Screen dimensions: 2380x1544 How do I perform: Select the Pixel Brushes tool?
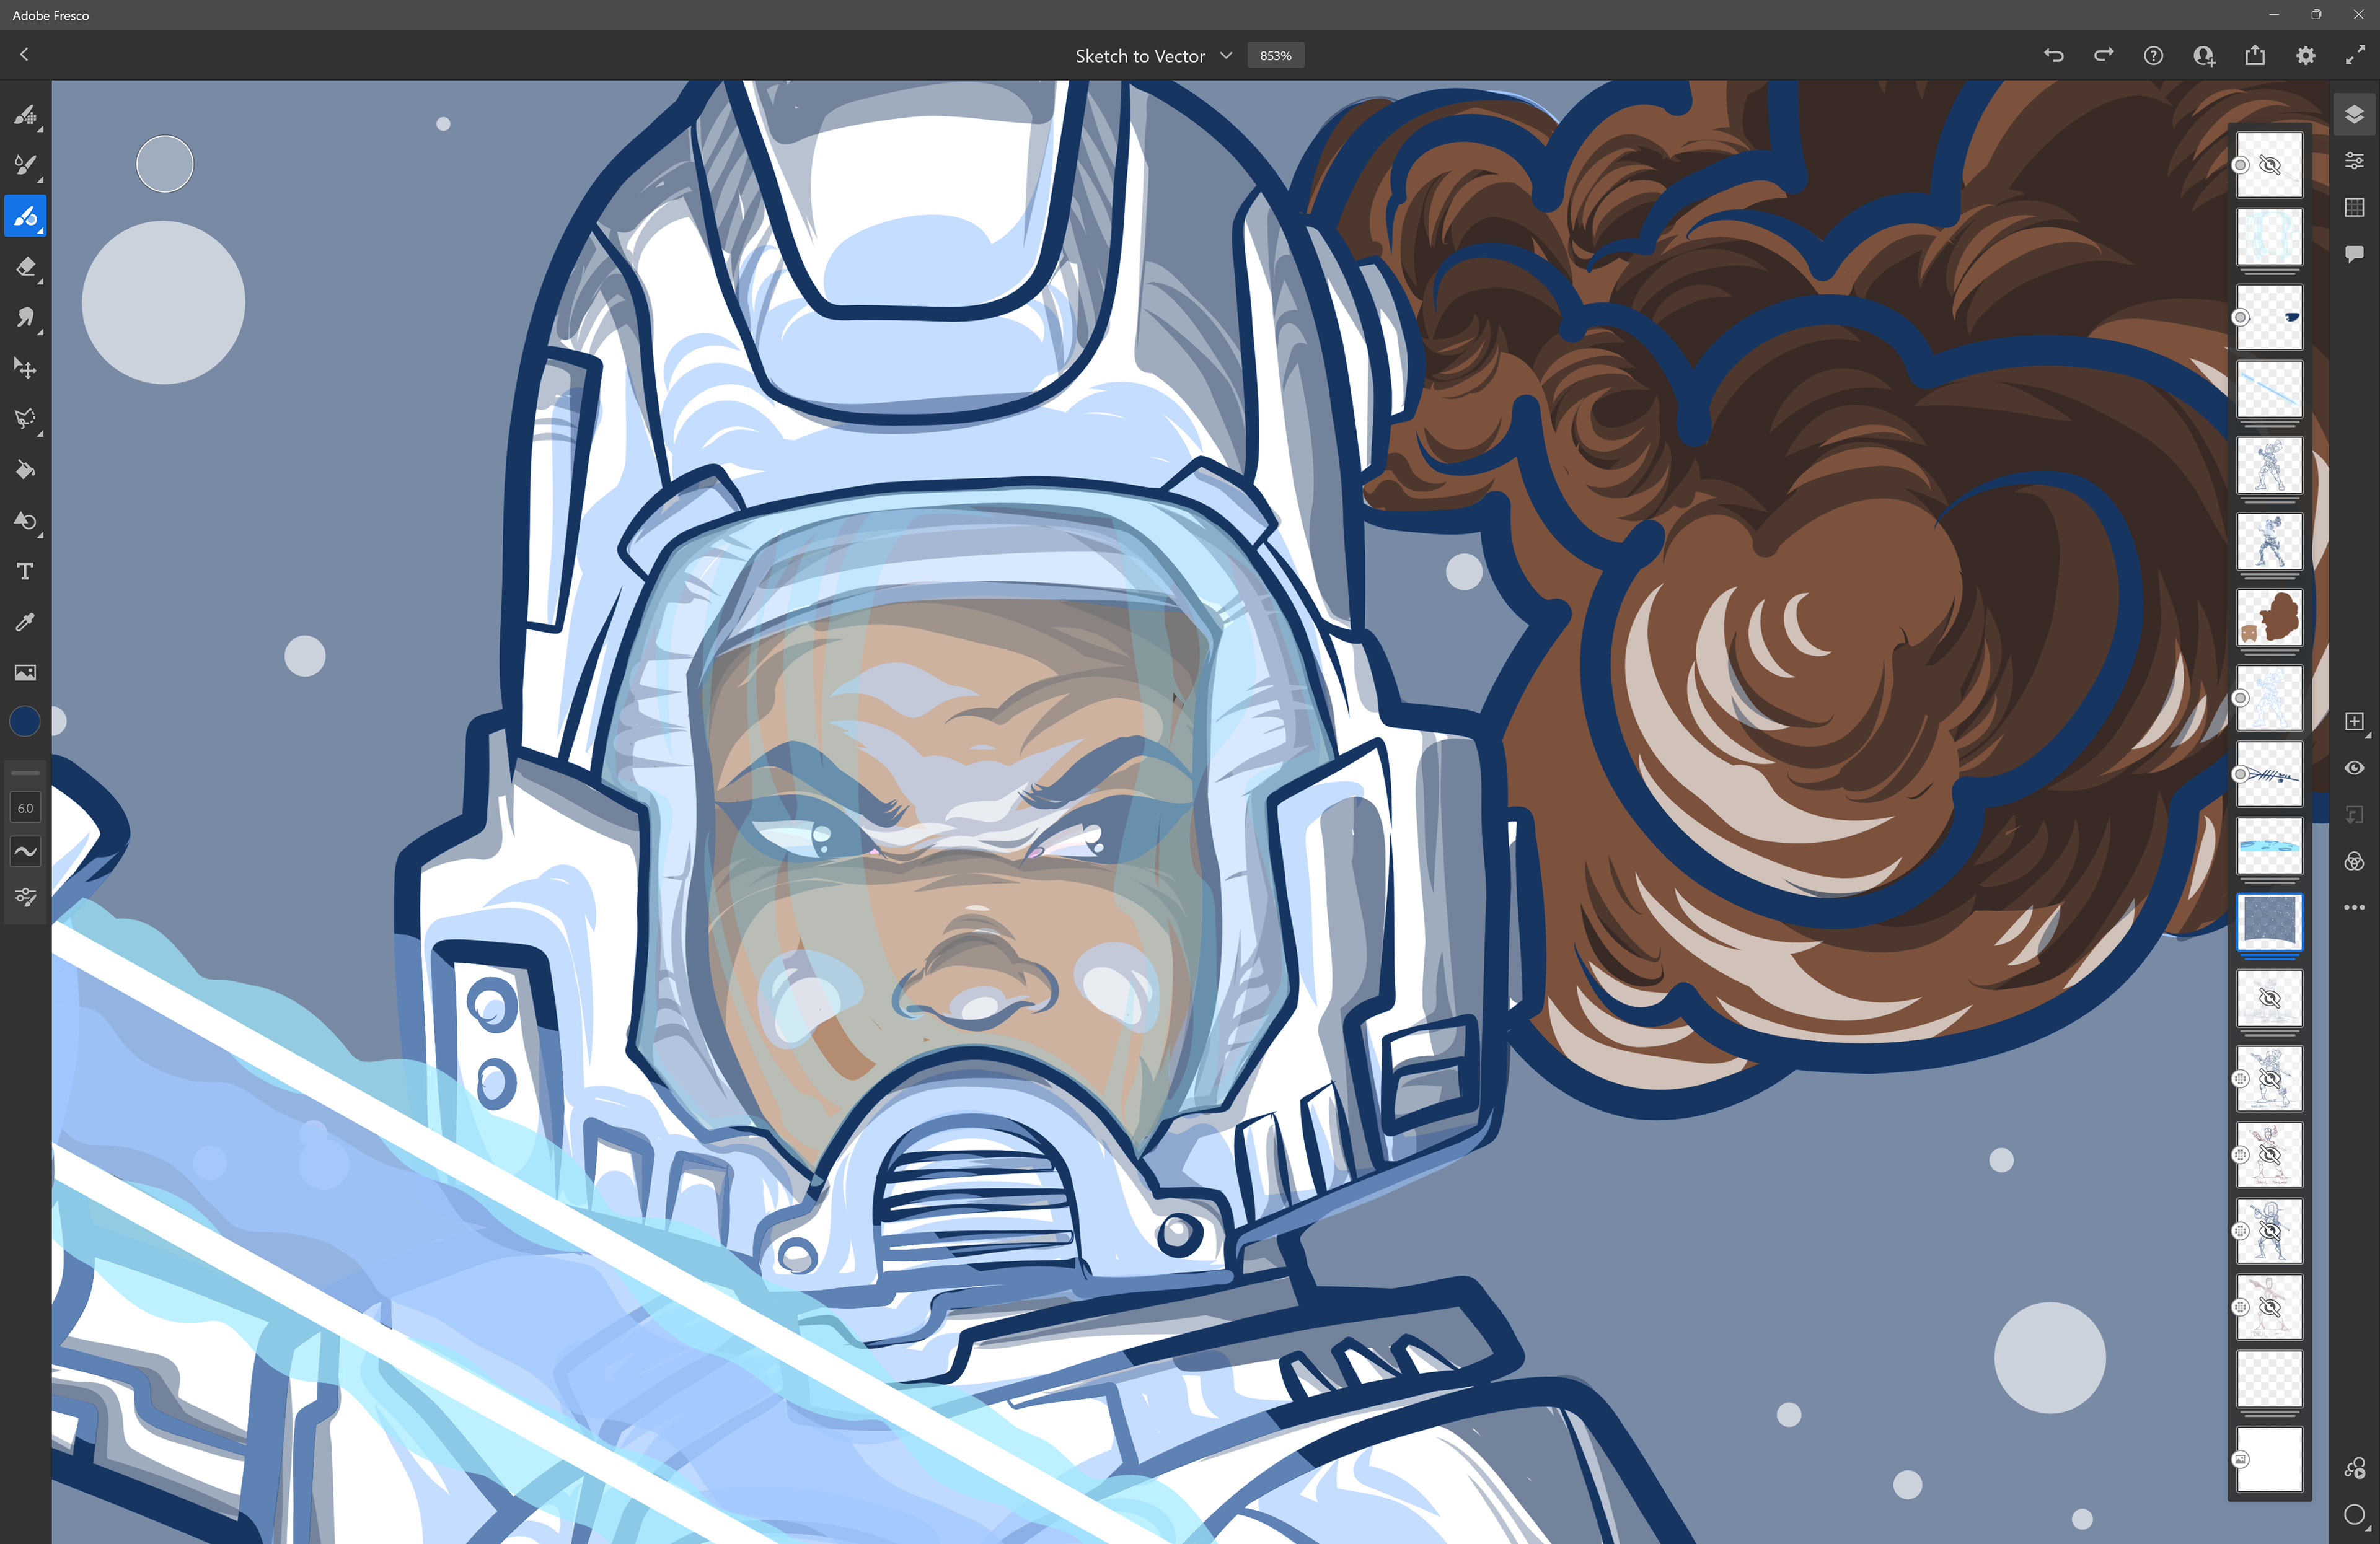pos(25,115)
